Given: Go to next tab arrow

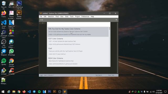Looking at the screenshot, I should pos(43,20).
